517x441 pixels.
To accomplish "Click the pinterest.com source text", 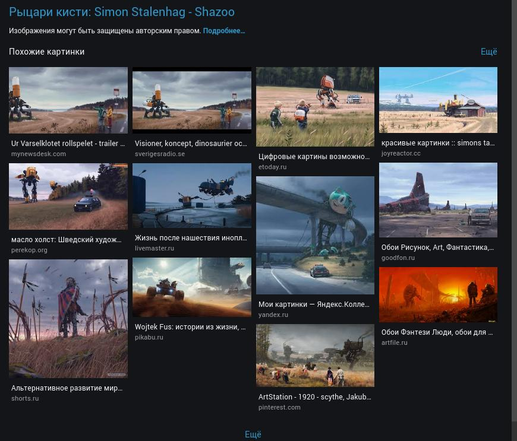I will [280, 407].
